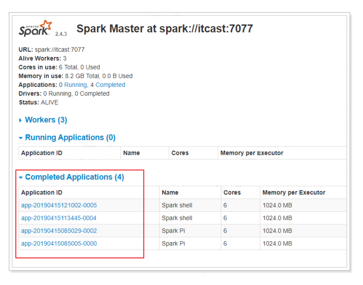Click Name header in Running Applications table

pos(132,153)
